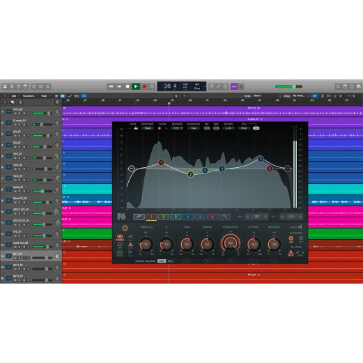The height and width of the screenshot is (363, 363).
Task: Select Mid processing mode in F6
Action: pyautogui.click(x=120, y=245)
